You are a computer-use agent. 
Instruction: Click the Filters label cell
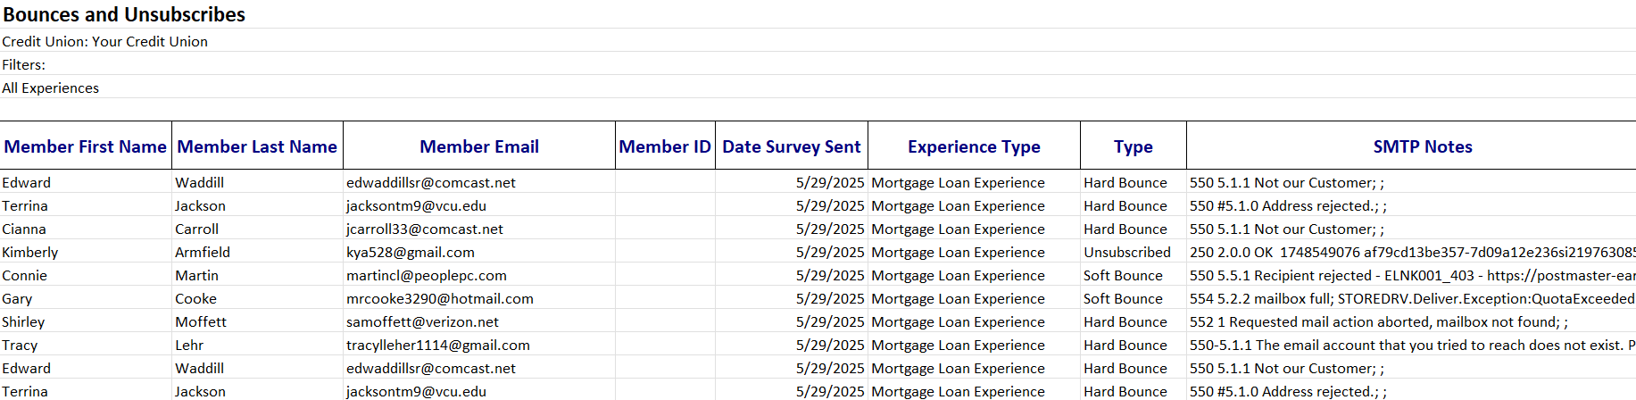pos(24,64)
